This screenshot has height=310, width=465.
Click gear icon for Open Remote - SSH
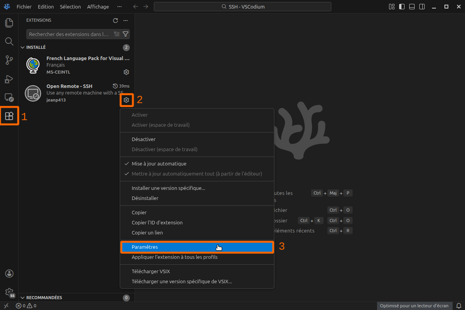click(x=126, y=100)
